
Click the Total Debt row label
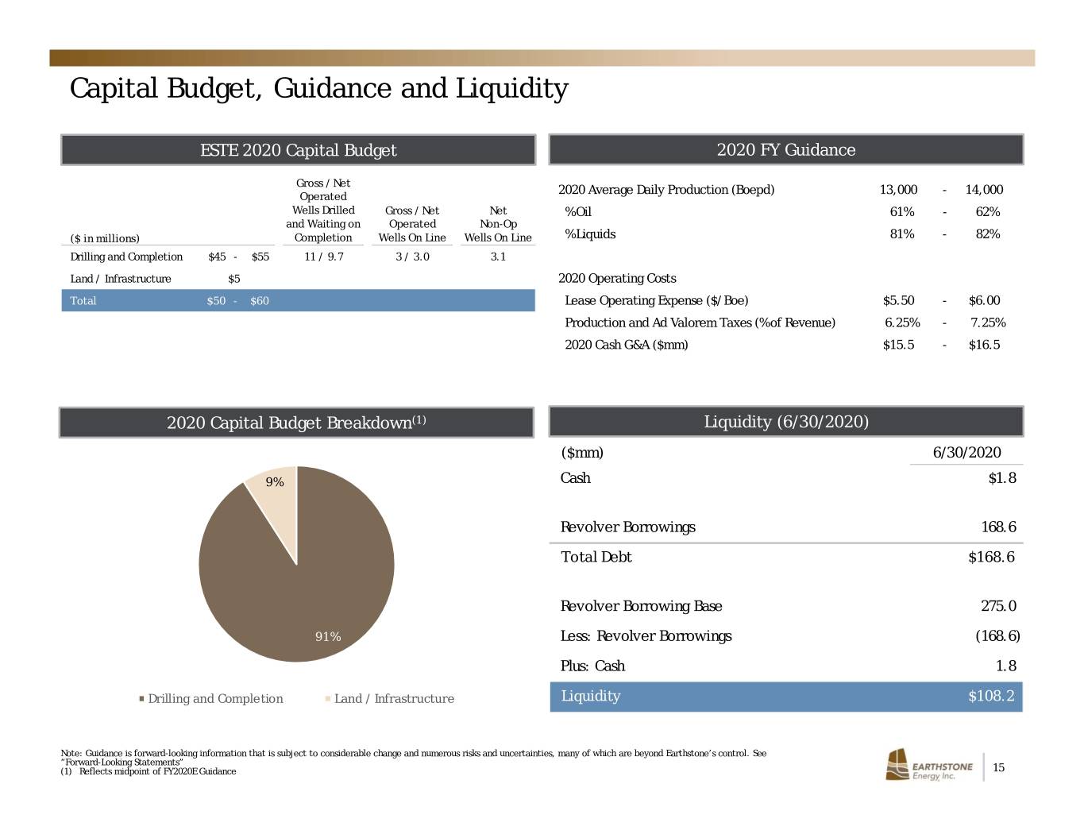(596, 558)
